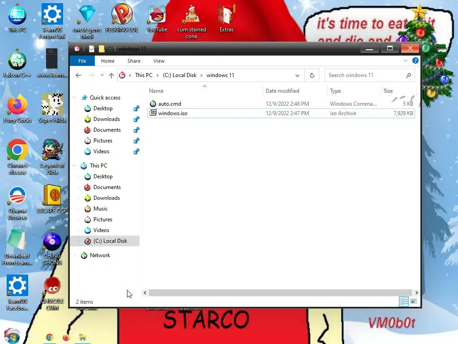This screenshot has width=458, height=344.
Task: Click the windows.iso file icon
Action: (x=153, y=113)
